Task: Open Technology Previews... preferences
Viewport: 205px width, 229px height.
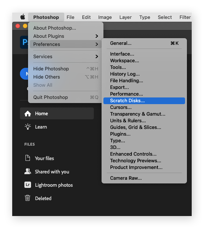Action: point(144,161)
